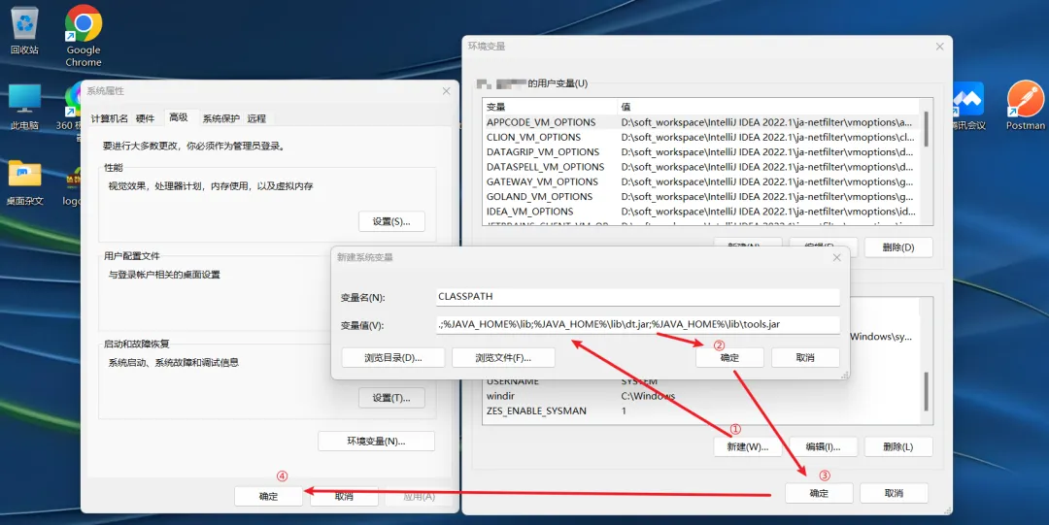
Task: Select GATEWAY_VM_OPTIONS user variable row
Action: 702,181
